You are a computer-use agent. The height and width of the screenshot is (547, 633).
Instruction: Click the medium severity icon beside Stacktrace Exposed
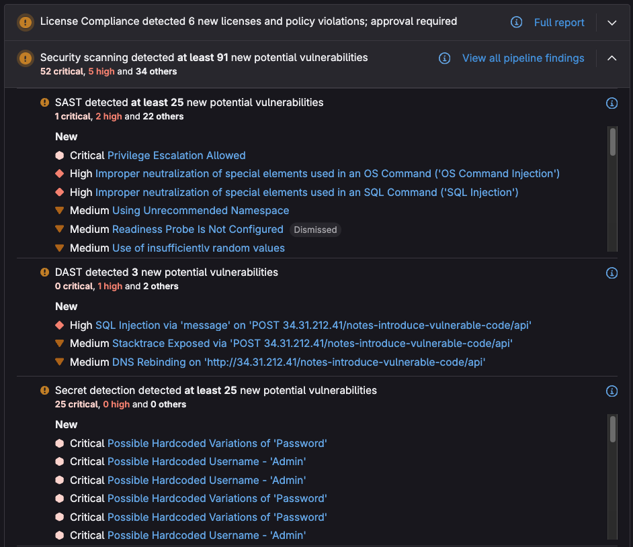(x=60, y=344)
